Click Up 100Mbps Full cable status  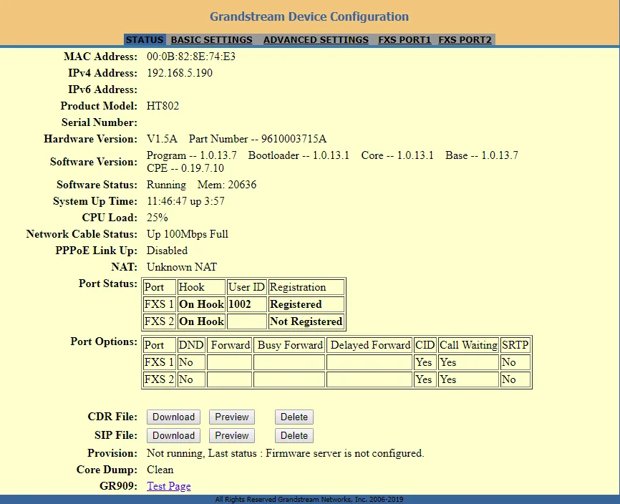pyautogui.click(x=188, y=234)
